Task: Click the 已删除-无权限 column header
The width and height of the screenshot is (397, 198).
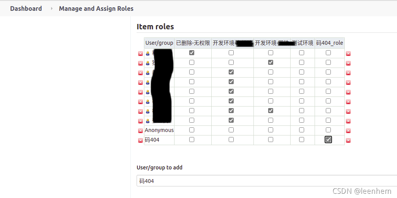Action: click(x=193, y=43)
